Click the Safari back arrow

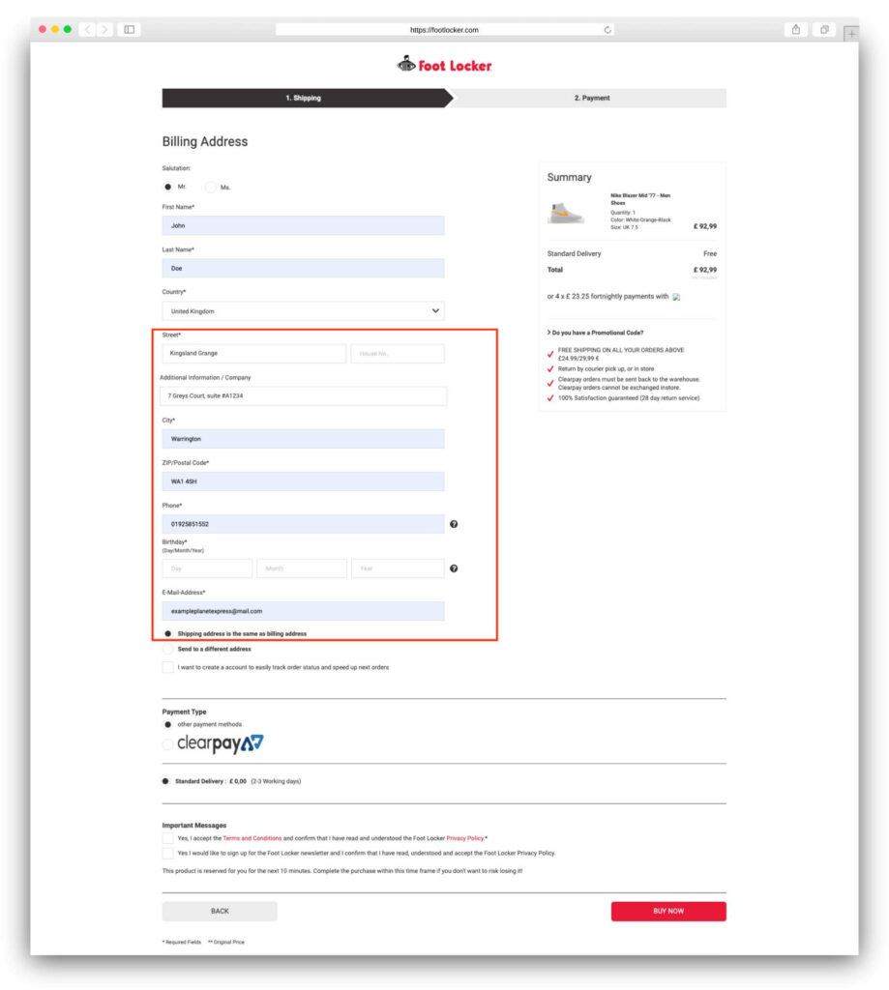pyautogui.click(x=88, y=30)
